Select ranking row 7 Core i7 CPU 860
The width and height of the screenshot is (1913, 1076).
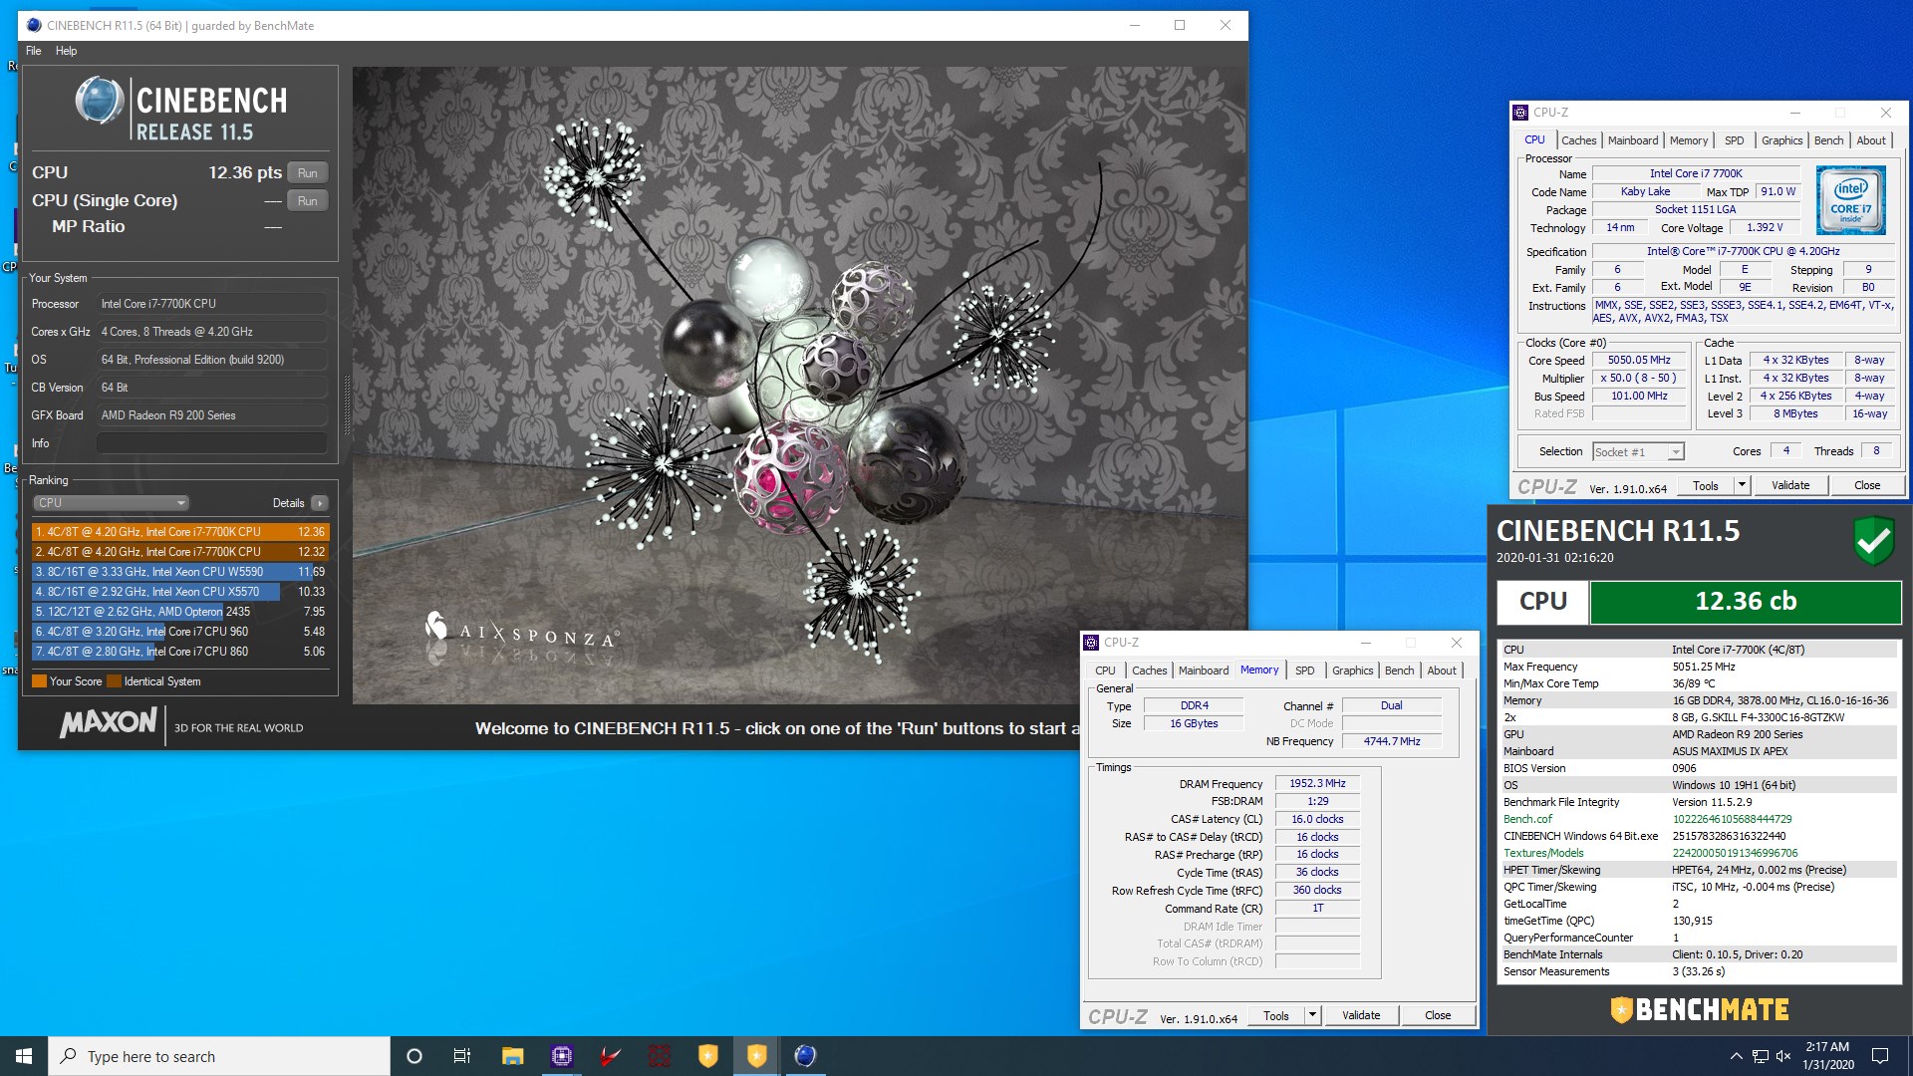click(x=179, y=652)
